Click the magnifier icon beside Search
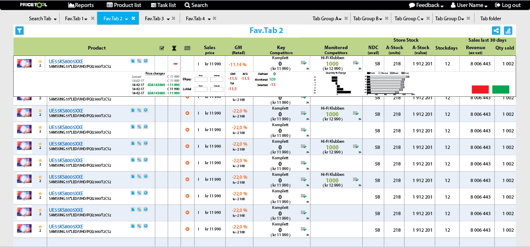Image resolution: width=530 pixels, height=247 pixels. 187,5
